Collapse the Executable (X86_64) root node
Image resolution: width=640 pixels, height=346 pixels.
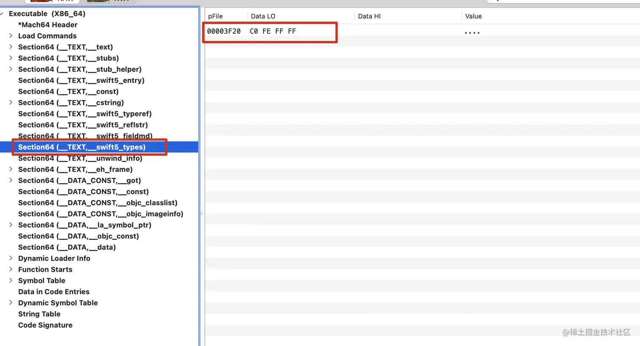[2, 14]
